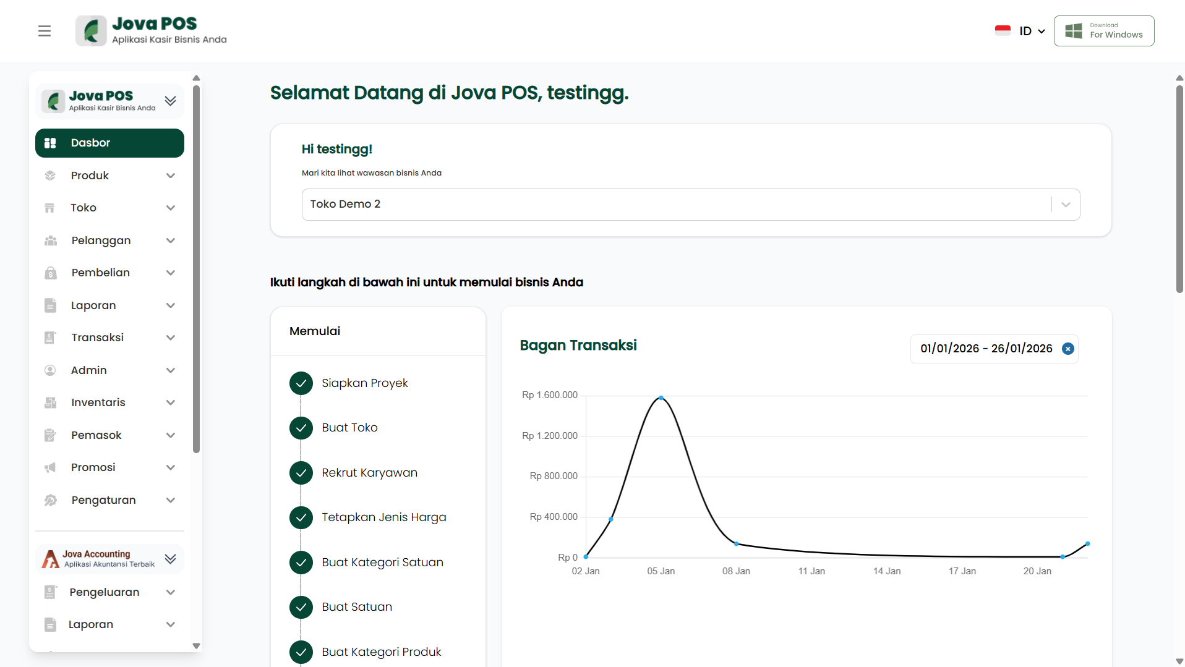Click the Produk box icon in sidebar
This screenshot has height=667, width=1185.
click(x=50, y=176)
